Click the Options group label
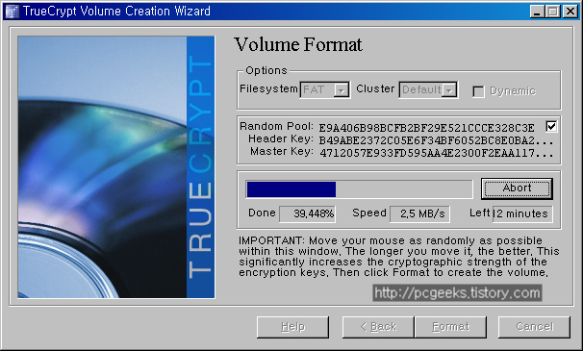 click(266, 70)
